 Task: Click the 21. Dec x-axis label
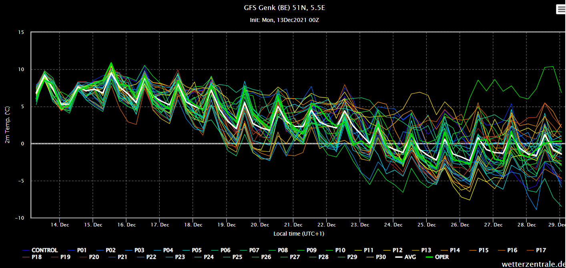coord(293,225)
